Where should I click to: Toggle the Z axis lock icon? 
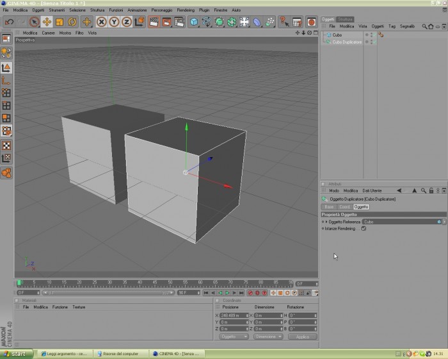(x=127, y=22)
